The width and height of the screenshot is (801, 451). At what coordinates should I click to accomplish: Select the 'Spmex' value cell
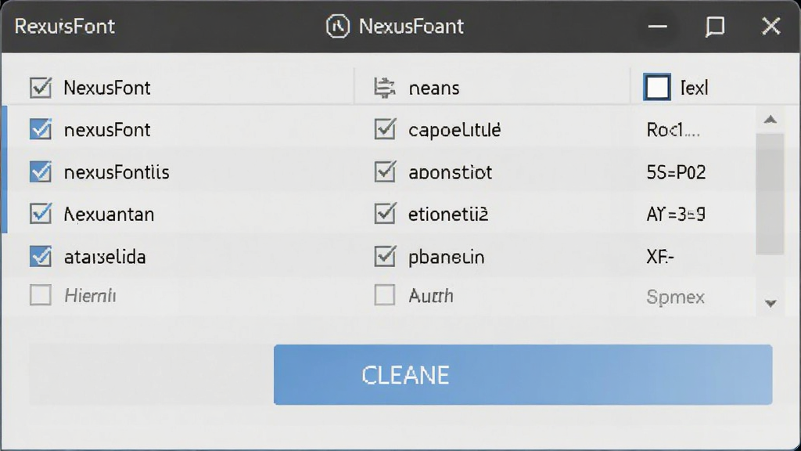tap(675, 297)
